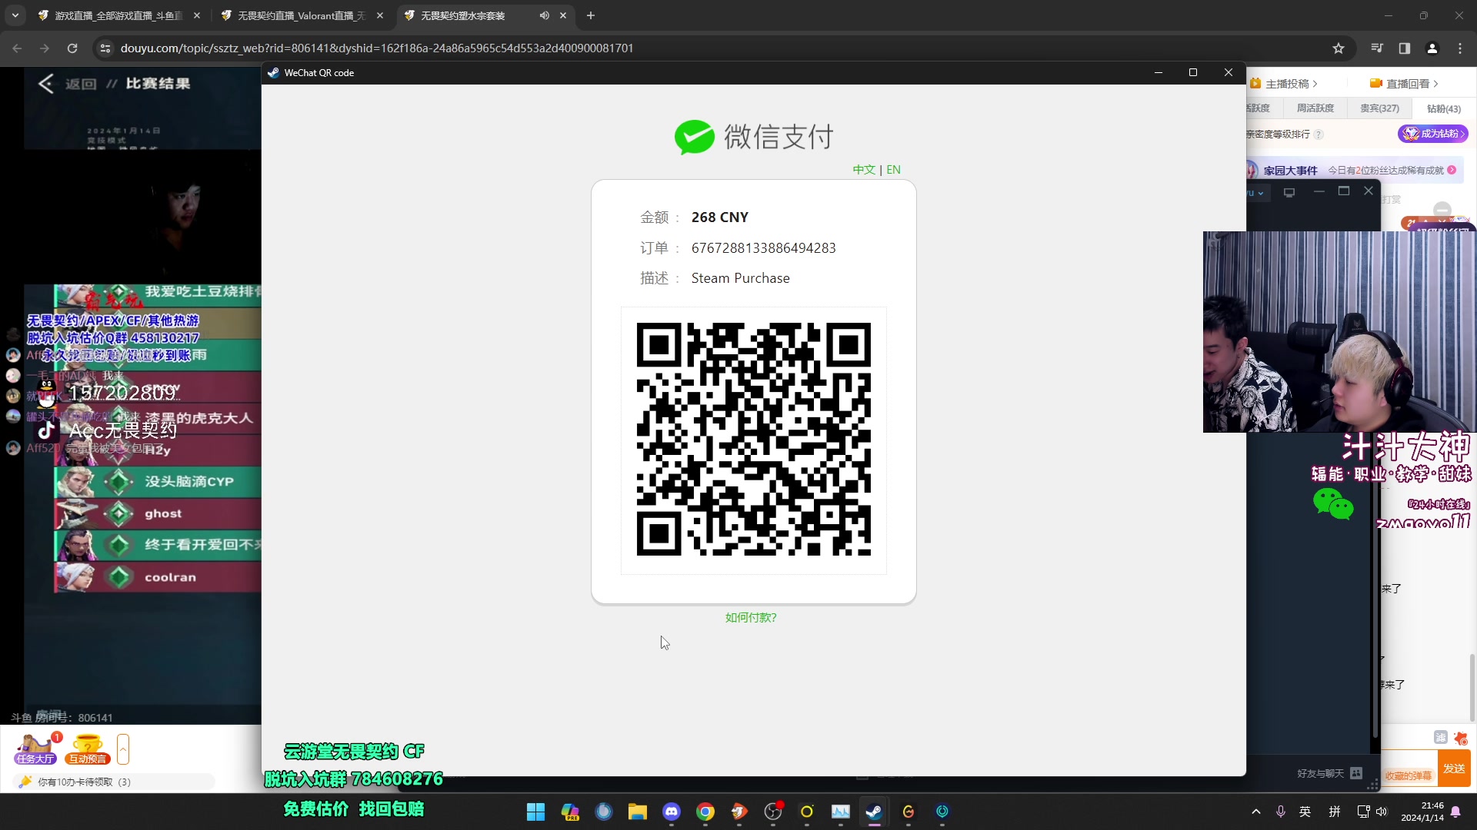This screenshot has height=830, width=1477.
Task: Open volume control in system tray
Action: point(1382,812)
